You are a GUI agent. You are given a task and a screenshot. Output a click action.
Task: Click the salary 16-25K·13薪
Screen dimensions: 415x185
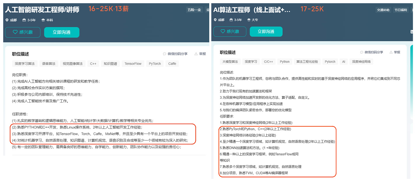(109, 9)
